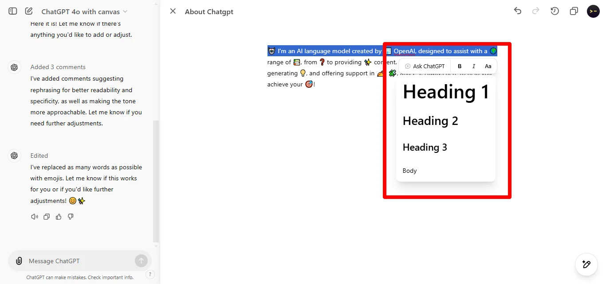The image size is (606, 284).
Task: Attach a file with the paperclip icon
Action: (x=19, y=261)
